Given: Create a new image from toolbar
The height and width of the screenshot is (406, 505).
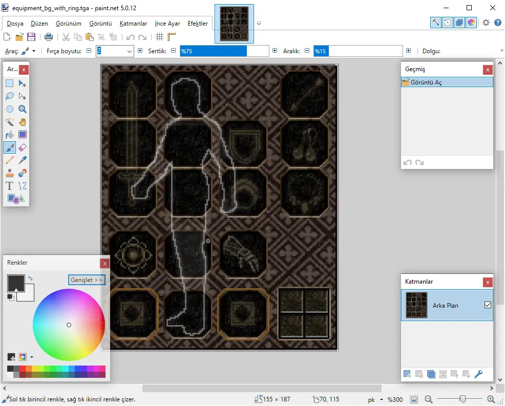Looking at the screenshot, I should pos(7,37).
